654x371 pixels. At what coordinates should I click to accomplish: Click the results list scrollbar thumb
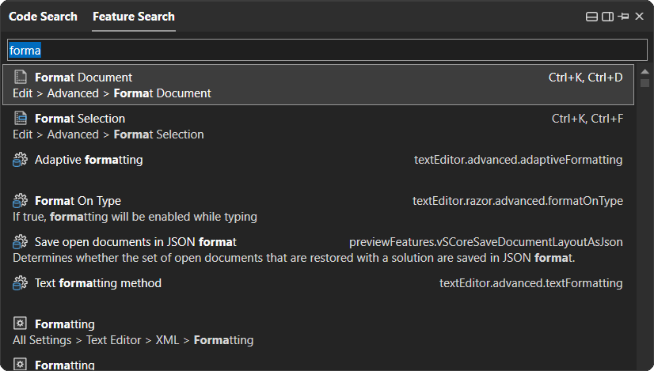point(644,83)
